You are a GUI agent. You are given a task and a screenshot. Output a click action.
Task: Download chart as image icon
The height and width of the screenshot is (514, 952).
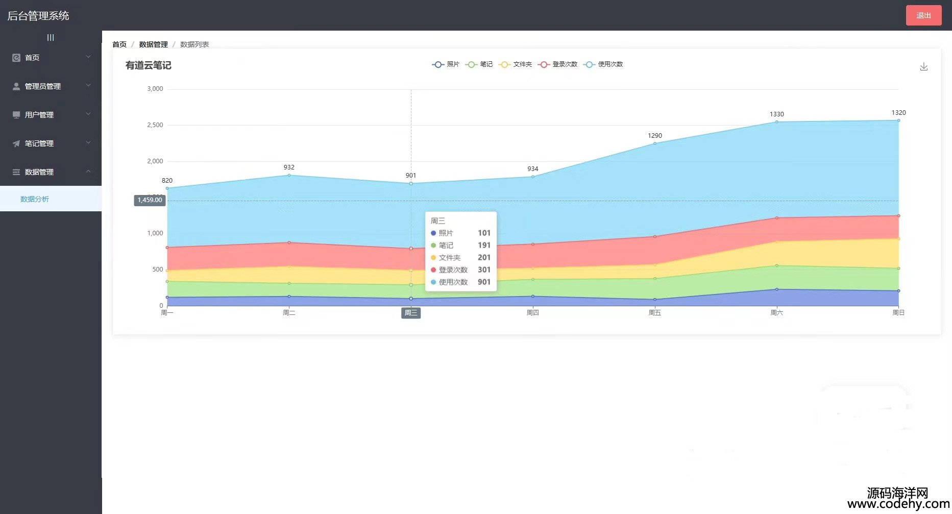pyautogui.click(x=923, y=67)
